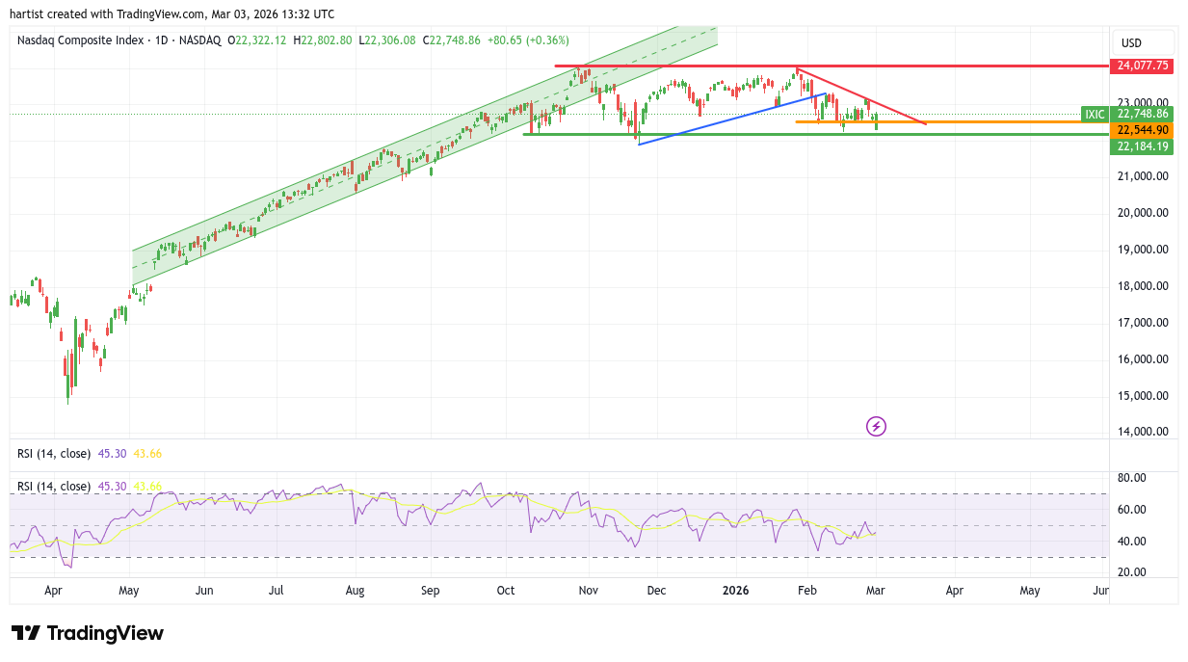Select the lower RSI (14, close) legend
This screenshot has height=662, width=1188.
tap(55, 487)
